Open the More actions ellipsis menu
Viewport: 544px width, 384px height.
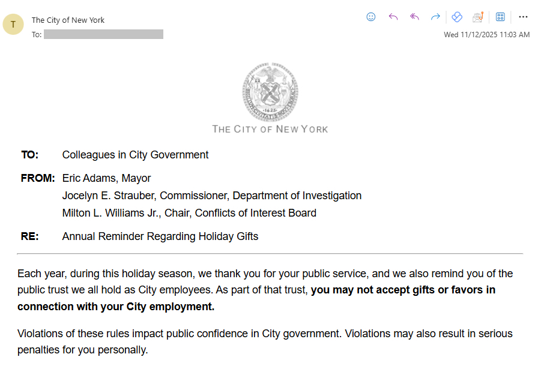523,17
